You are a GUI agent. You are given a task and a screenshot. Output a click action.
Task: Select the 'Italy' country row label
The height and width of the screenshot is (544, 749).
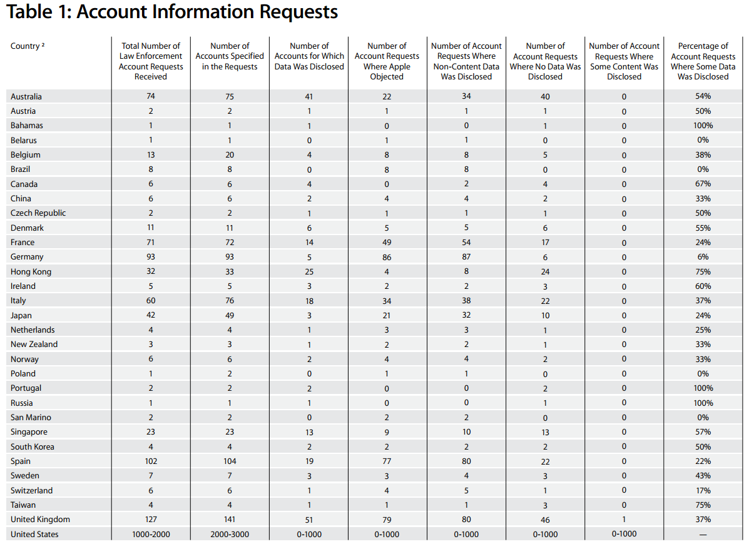point(18,301)
